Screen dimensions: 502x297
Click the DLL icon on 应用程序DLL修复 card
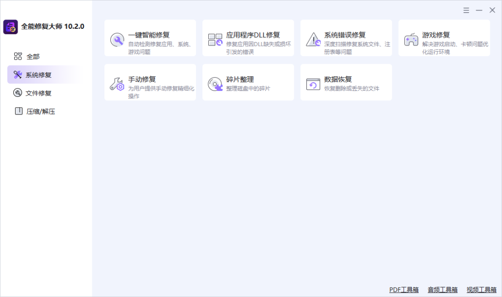click(x=215, y=38)
